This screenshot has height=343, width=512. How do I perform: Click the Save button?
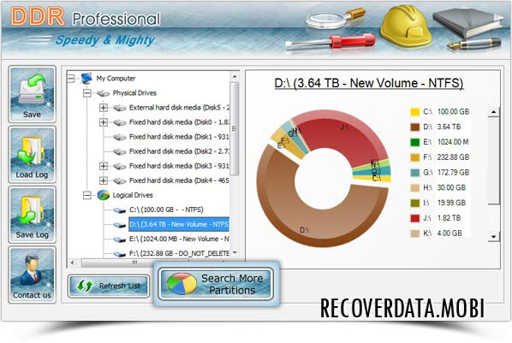tap(32, 95)
